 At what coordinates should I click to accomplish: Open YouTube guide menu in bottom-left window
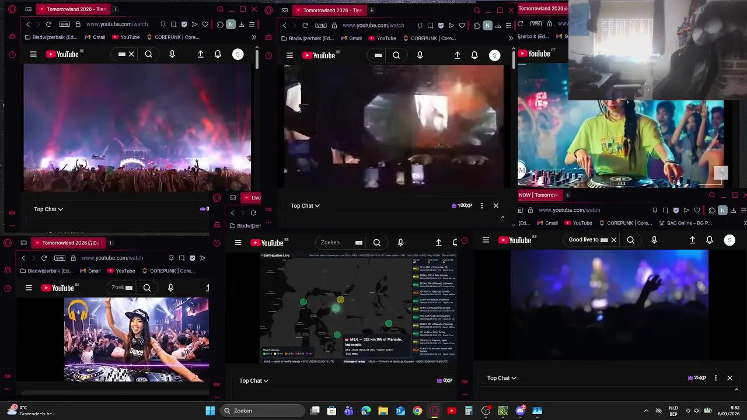click(29, 288)
